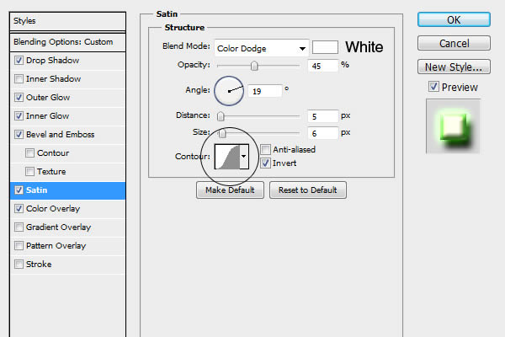Open the Contour picker dropdown arrow
Viewport: 505px width, 337px height.
pyautogui.click(x=244, y=156)
